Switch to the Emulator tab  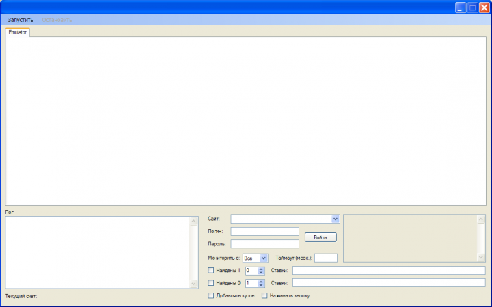[18, 32]
